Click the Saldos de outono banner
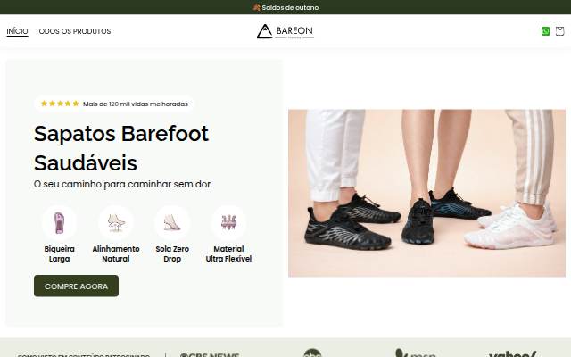Viewport: 571px width, 357px height. tap(285, 7)
